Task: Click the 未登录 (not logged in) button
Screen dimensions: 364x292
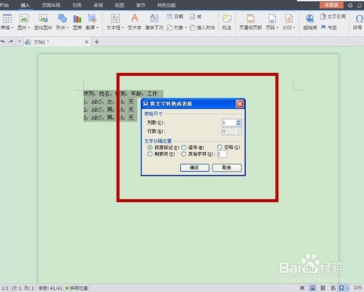Action: [331, 5]
